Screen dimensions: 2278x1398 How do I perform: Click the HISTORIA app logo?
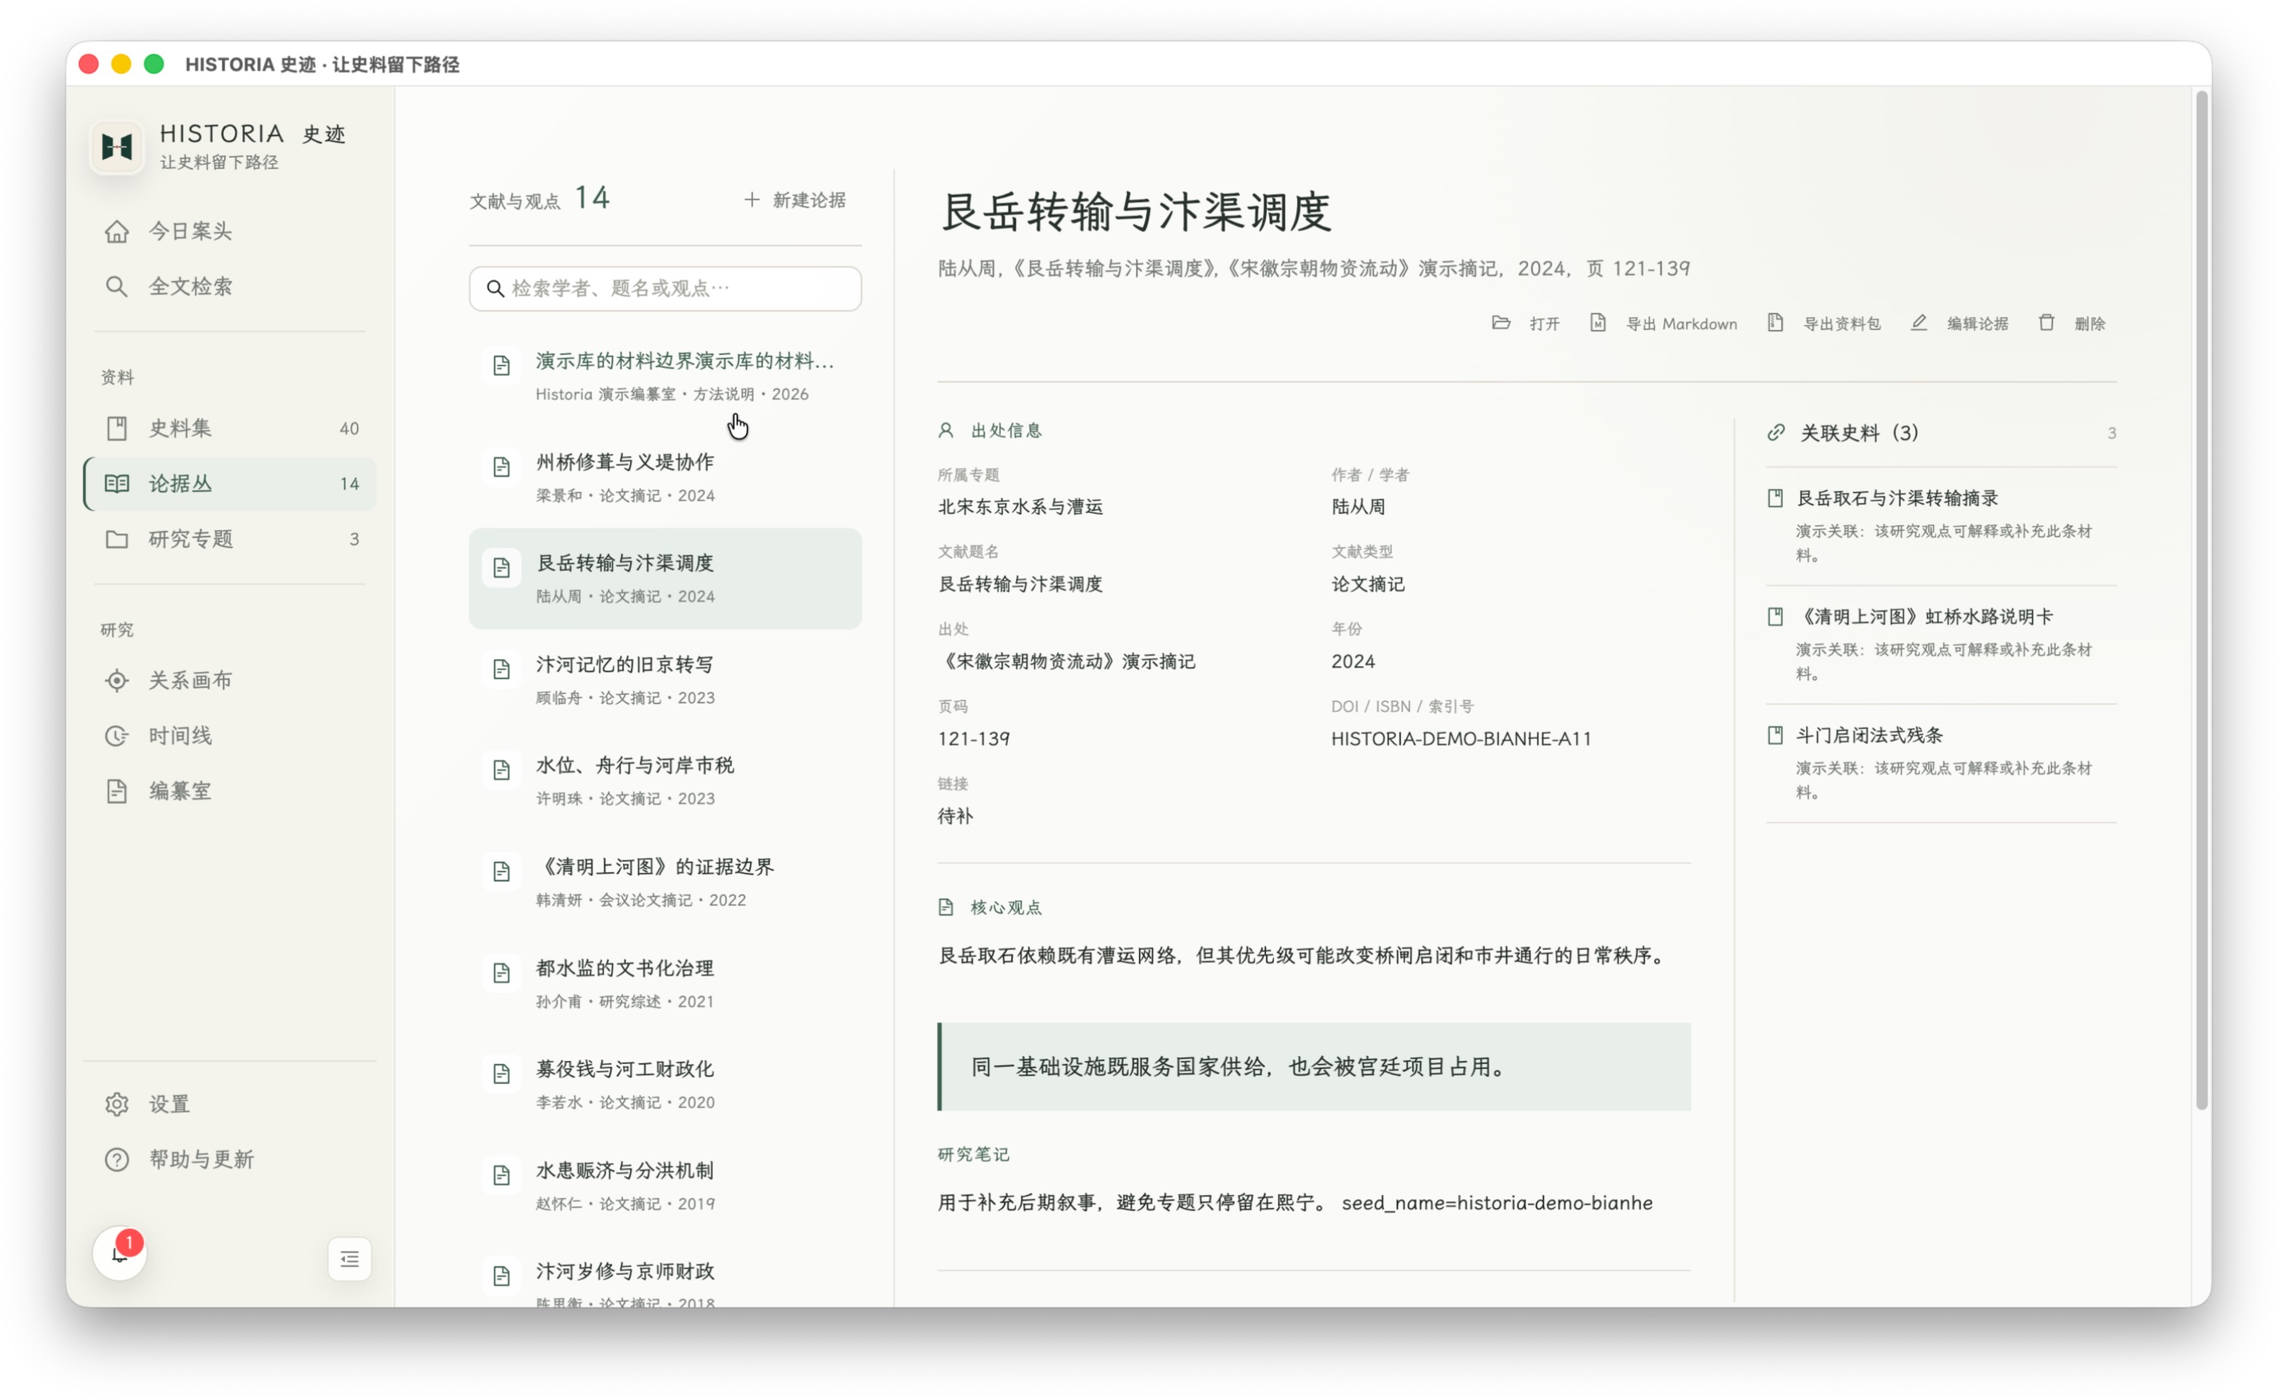point(117,146)
